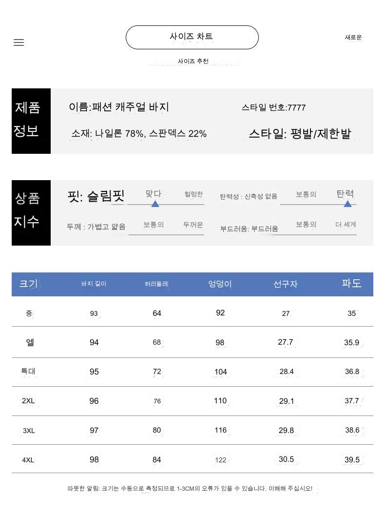Image resolution: width=385 pixels, height=519 pixels.
Task: Click the blue elasticity slider triangle marker
Action: pyautogui.click(x=347, y=204)
